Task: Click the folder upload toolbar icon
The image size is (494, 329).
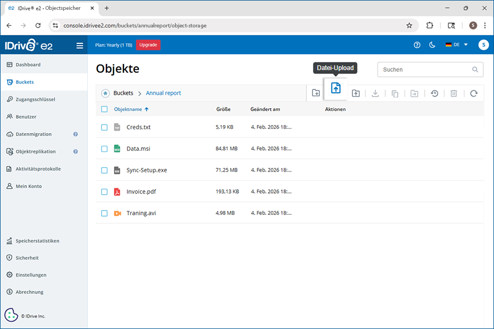Action: [x=356, y=93]
